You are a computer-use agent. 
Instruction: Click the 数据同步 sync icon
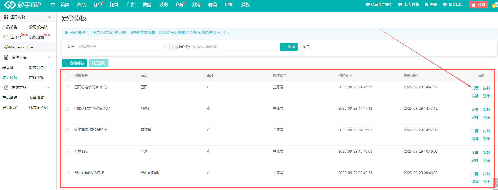pos(445,5)
